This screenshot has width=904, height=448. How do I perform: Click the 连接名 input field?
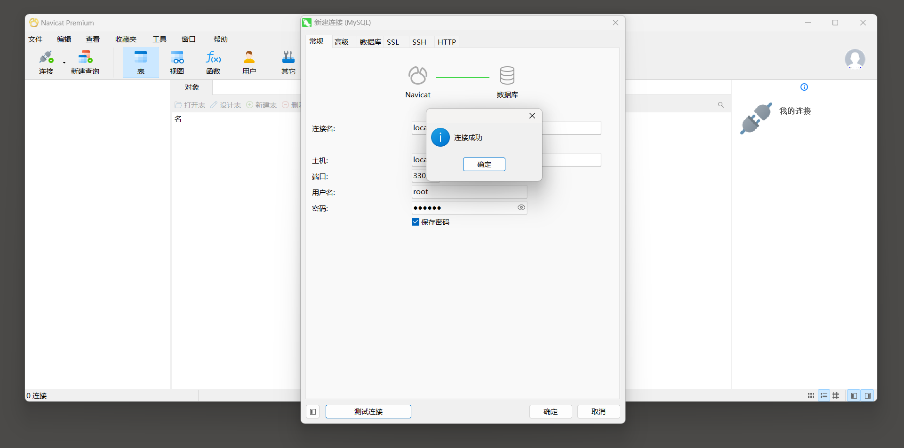tap(506, 128)
